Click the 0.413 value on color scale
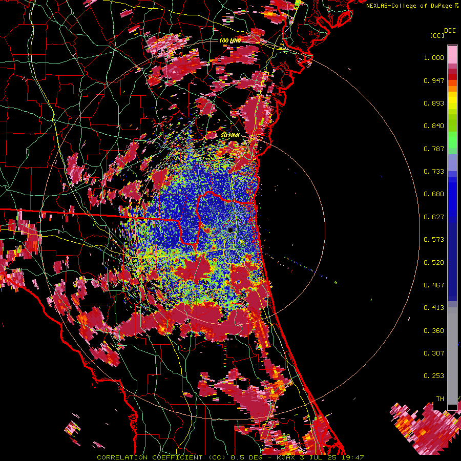This screenshot has width=461, height=461. coord(434,308)
